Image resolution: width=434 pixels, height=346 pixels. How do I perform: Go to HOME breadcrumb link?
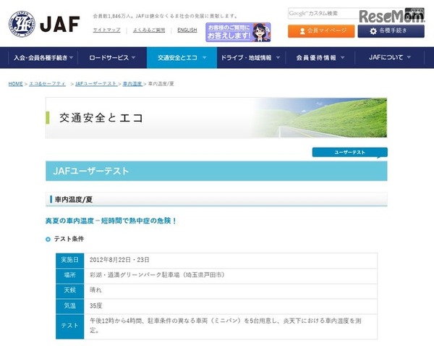click(x=15, y=84)
